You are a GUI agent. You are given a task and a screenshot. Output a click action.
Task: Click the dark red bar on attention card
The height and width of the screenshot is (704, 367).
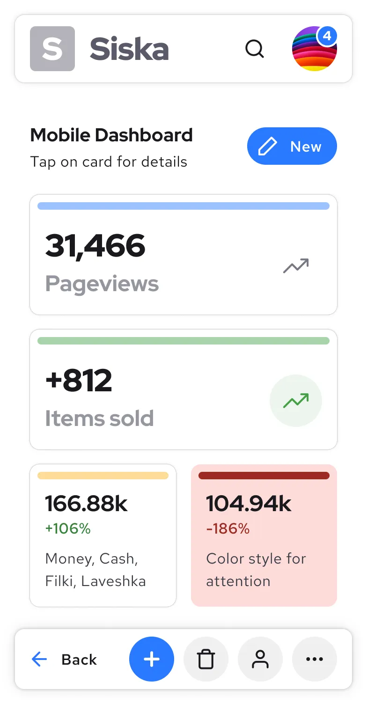[264, 476]
